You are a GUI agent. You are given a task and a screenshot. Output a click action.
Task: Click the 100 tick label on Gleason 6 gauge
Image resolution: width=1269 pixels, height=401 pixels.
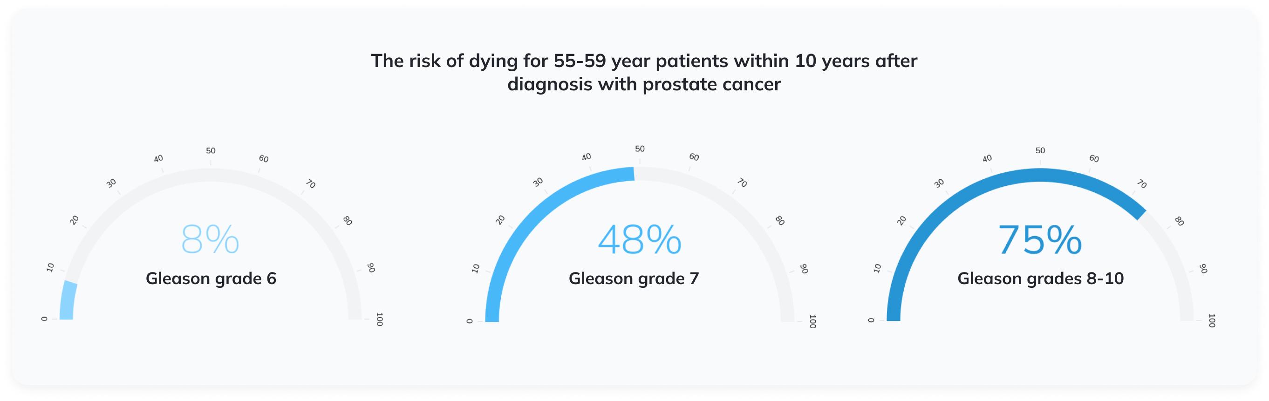click(379, 319)
